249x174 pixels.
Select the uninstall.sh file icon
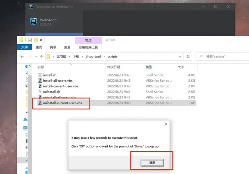(40, 92)
